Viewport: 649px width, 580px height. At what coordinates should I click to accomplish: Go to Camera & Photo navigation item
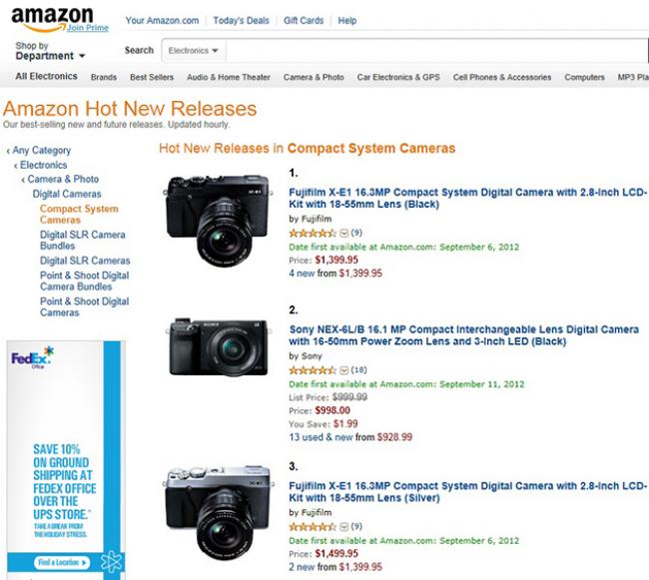(x=314, y=77)
